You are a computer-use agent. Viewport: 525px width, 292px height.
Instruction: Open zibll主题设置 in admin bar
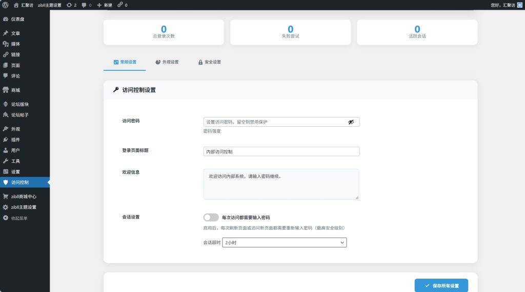pyautogui.click(x=50, y=5)
